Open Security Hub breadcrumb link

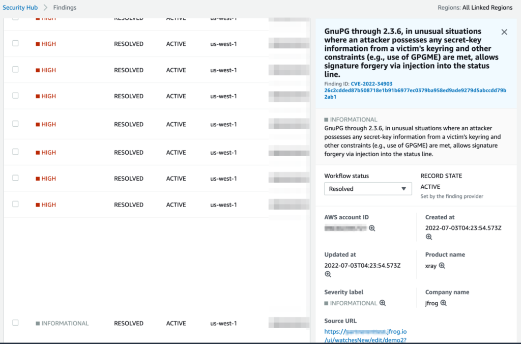20,8
